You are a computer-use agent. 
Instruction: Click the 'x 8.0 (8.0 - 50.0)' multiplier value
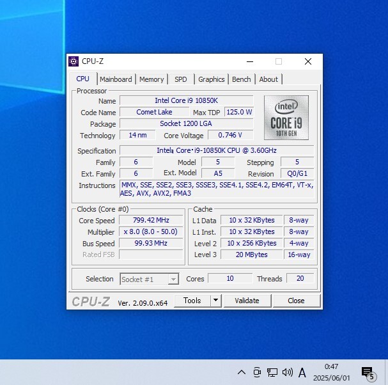[x=151, y=232]
